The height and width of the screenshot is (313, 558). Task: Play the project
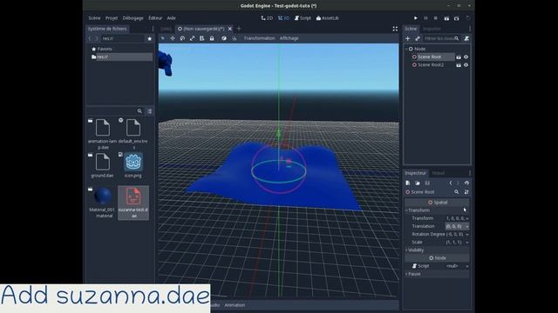coord(416,18)
